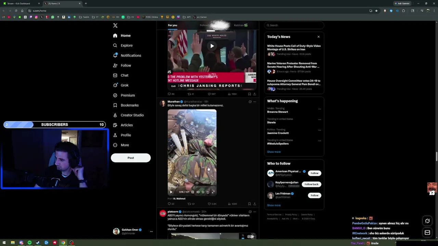Toggle captions on Murathan's video
This screenshot has height=246, width=438.
coord(193,192)
